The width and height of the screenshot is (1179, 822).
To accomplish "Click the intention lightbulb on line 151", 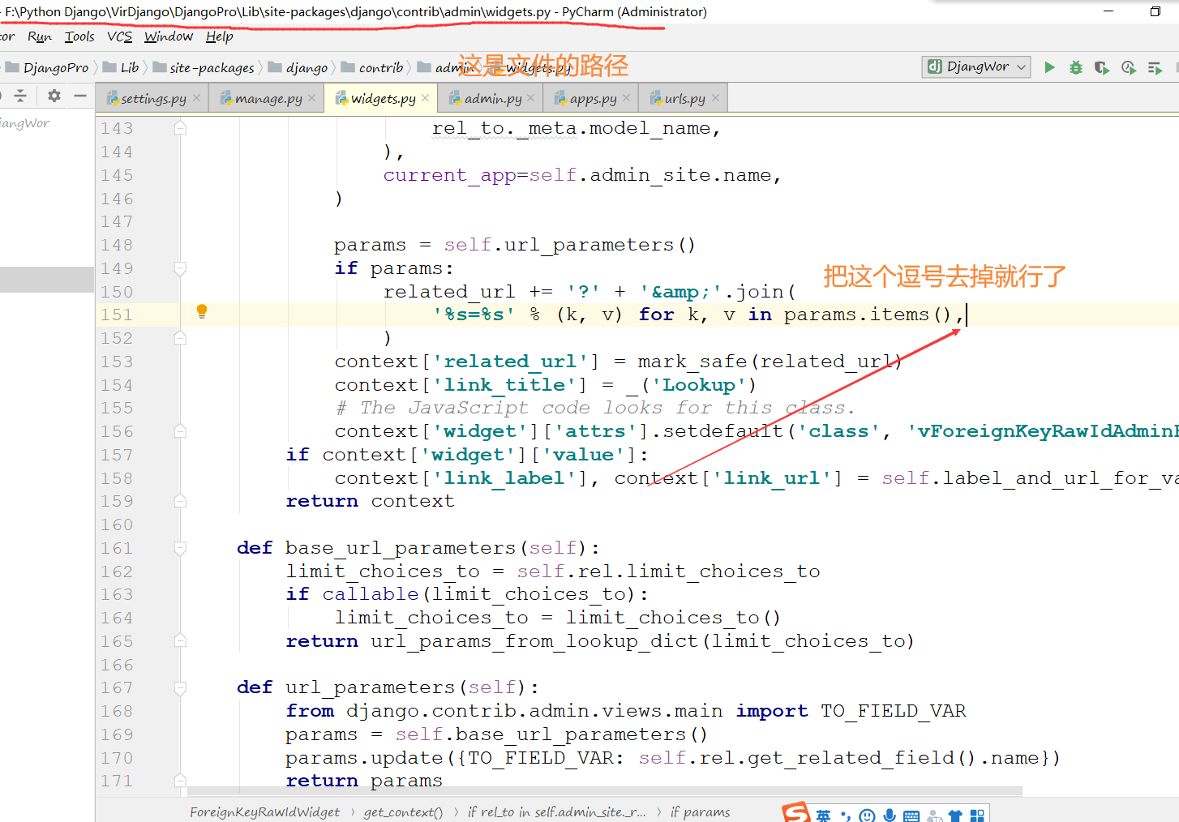I will coord(201,311).
